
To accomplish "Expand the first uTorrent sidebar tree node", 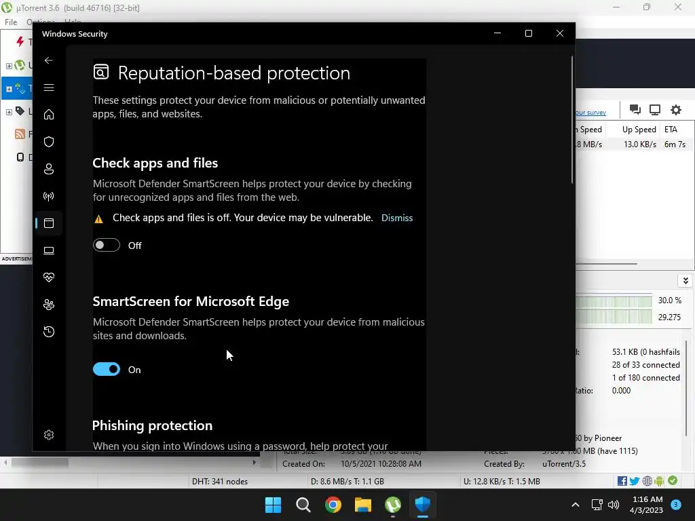I will point(9,66).
